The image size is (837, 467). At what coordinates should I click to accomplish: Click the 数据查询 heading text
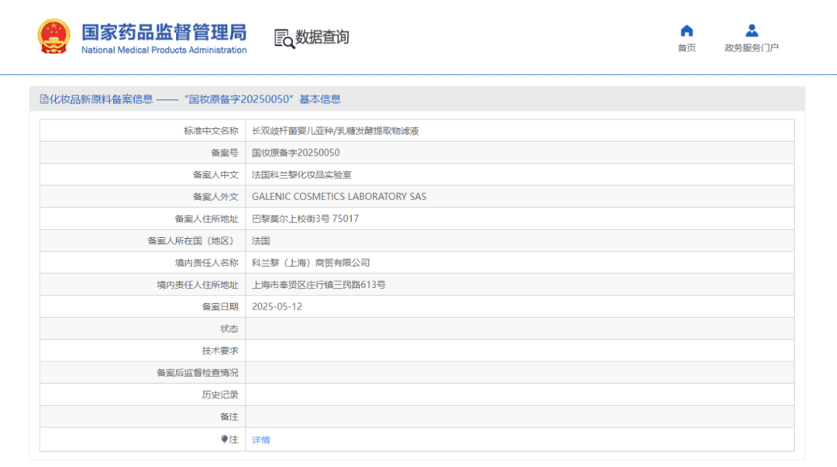coord(322,37)
